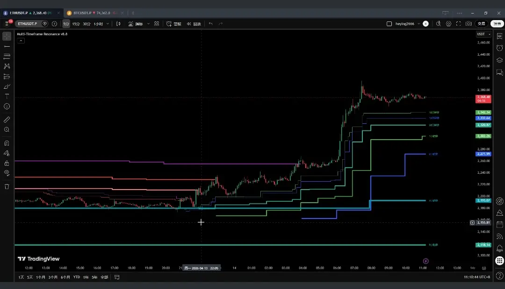This screenshot has height=289, width=505.
Task: Open the help center question icon
Action: pyautogui.click(x=499, y=275)
